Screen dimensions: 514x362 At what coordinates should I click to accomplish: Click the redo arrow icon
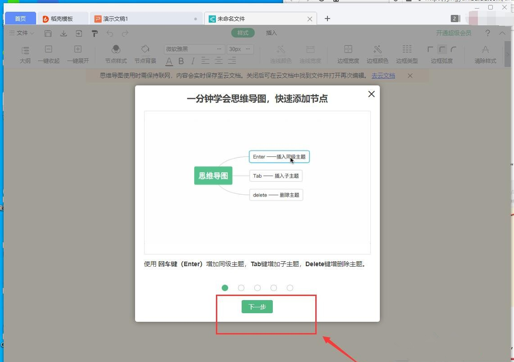point(125,33)
